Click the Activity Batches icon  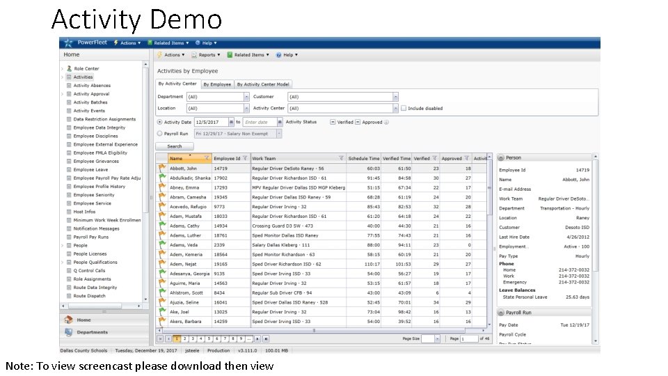click(x=69, y=102)
